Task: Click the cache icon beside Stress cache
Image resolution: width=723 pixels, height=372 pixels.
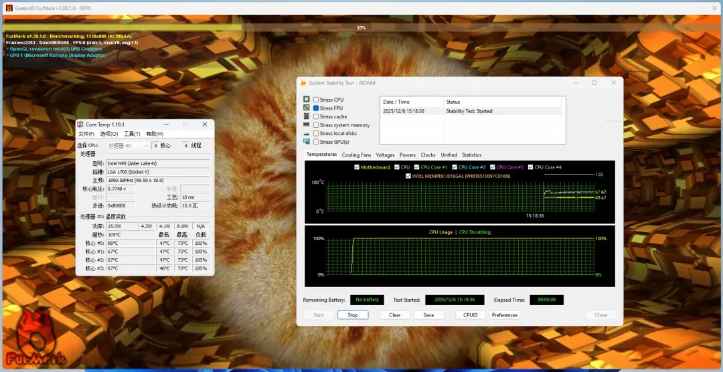Action: [307, 116]
